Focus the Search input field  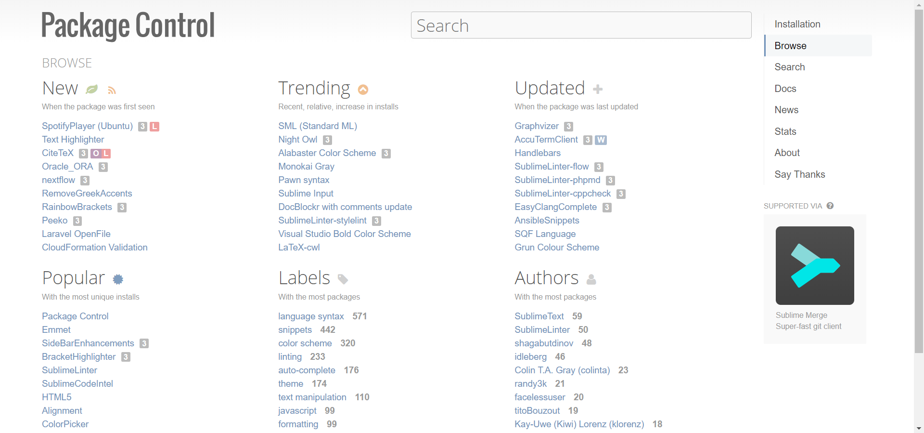click(581, 25)
